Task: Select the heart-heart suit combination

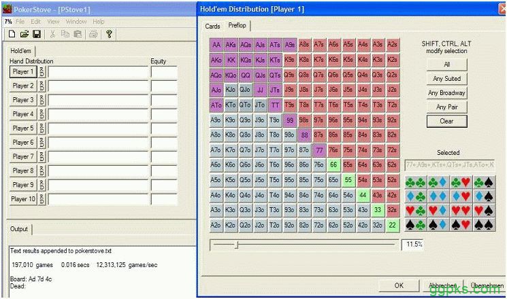Action: coord(461,211)
